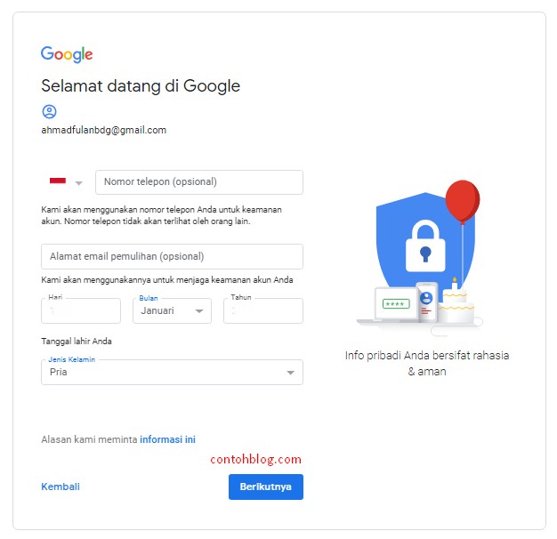Click the ahmadfulanbdg@gmail.com email text
Viewport: 557px width, 539px height.
[x=103, y=130]
